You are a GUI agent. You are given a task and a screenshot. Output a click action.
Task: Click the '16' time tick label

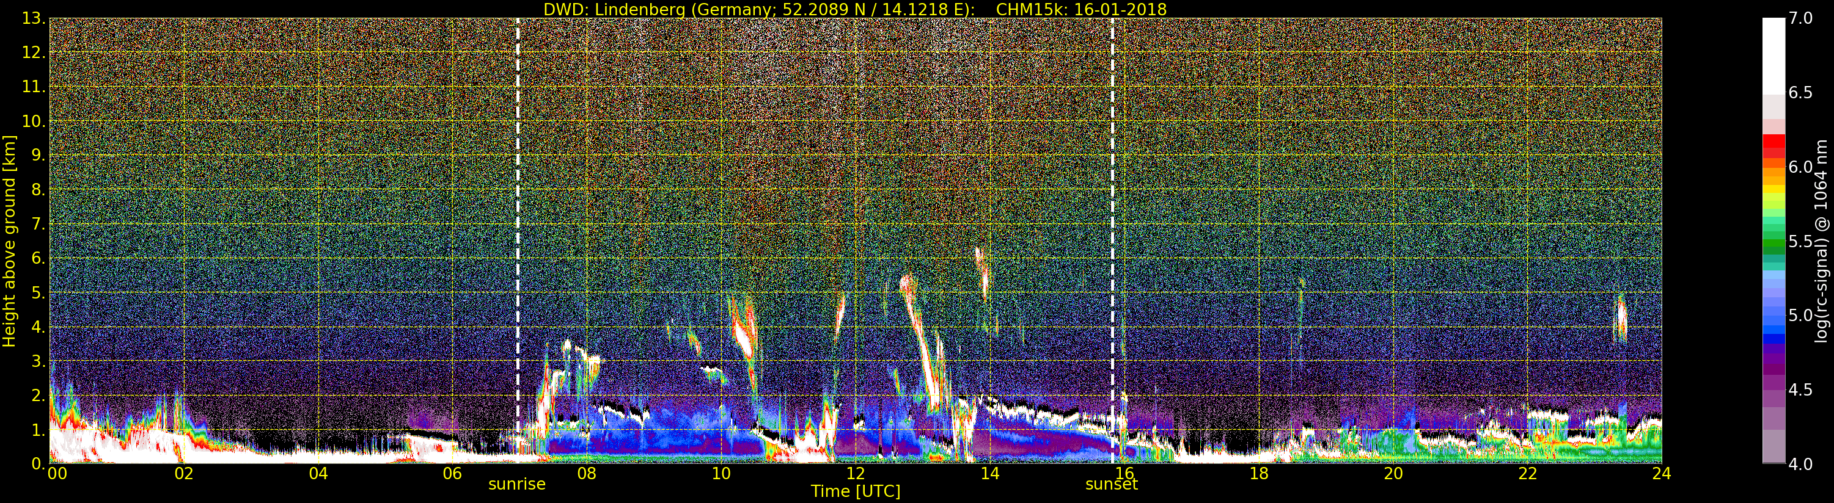(x=1124, y=473)
